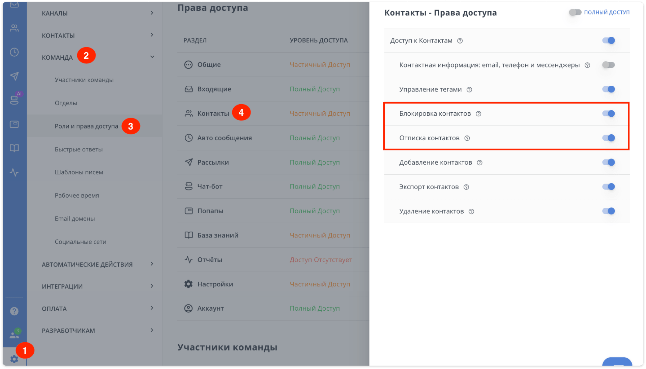Turn off the Экспорт контактов toggle
Image resolution: width=646 pixels, height=369 pixels.
pos(609,187)
